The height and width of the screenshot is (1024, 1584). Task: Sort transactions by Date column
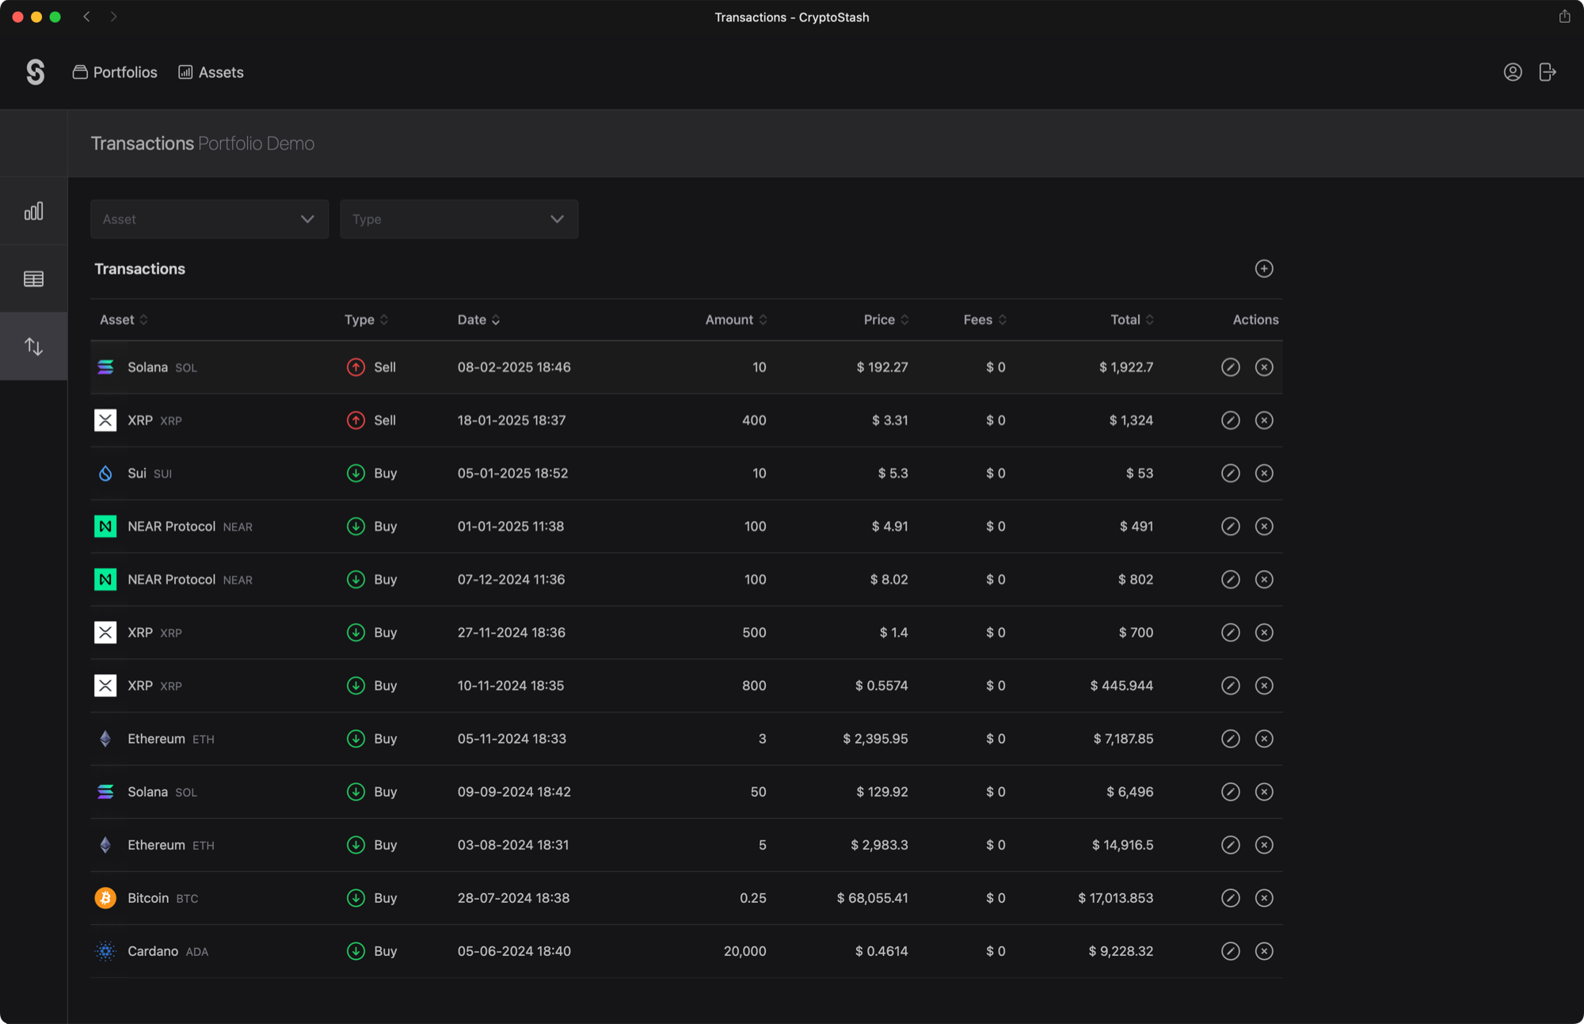click(x=478, y=319)
